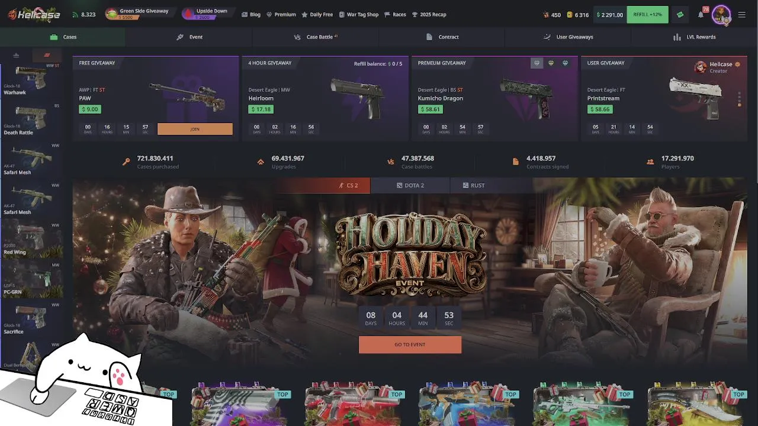Select the third diamond tier in Premium Giveaway
The width and height of the screenshot is (758, 426).
click(565, 63)
